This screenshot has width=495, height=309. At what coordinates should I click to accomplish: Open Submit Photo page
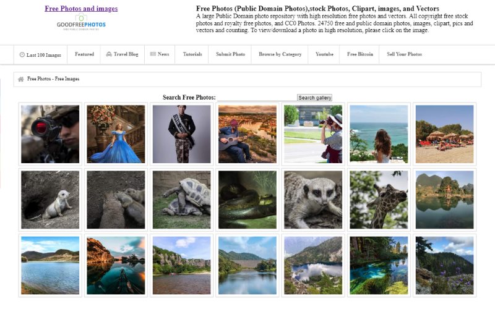(x=230, y=54)
